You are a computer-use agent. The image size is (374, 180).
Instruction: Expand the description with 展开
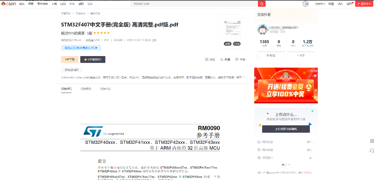coord(241,77)
